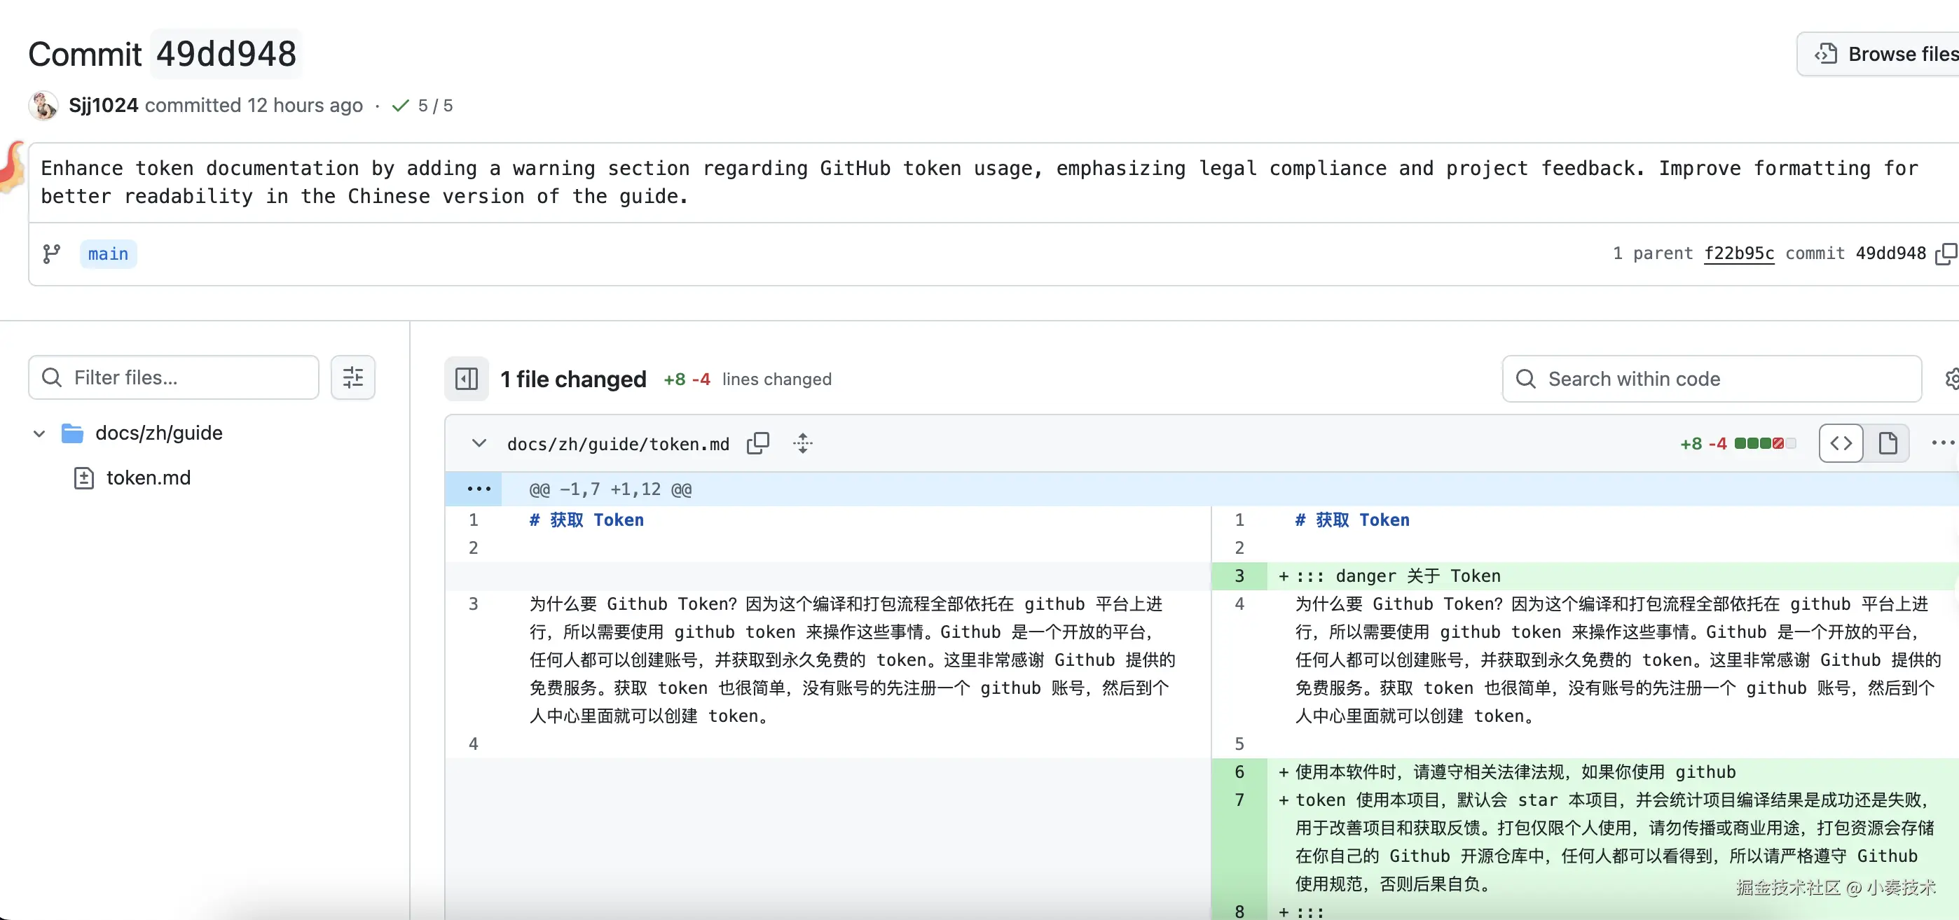The height and width of the screenshot is (920, 1959).
Task: Open parent commit f22b95c
Action: [1738, 253]
